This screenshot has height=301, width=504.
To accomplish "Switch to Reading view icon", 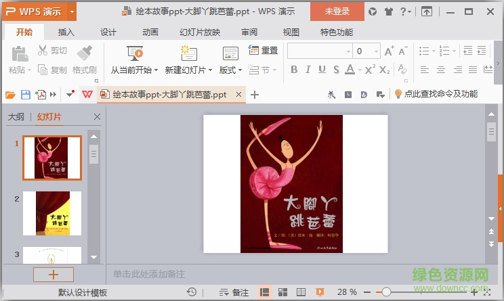I will click(x=301, y=292).
